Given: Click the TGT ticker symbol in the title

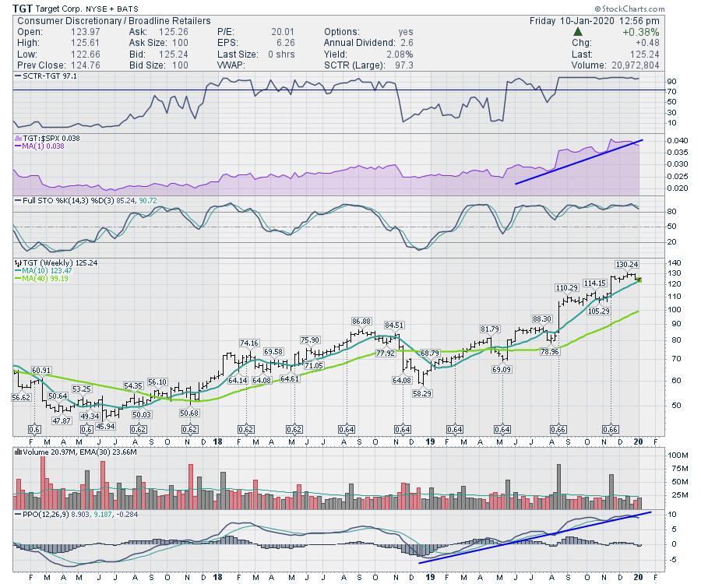Looking at the screenshot, I should [22, 9].
